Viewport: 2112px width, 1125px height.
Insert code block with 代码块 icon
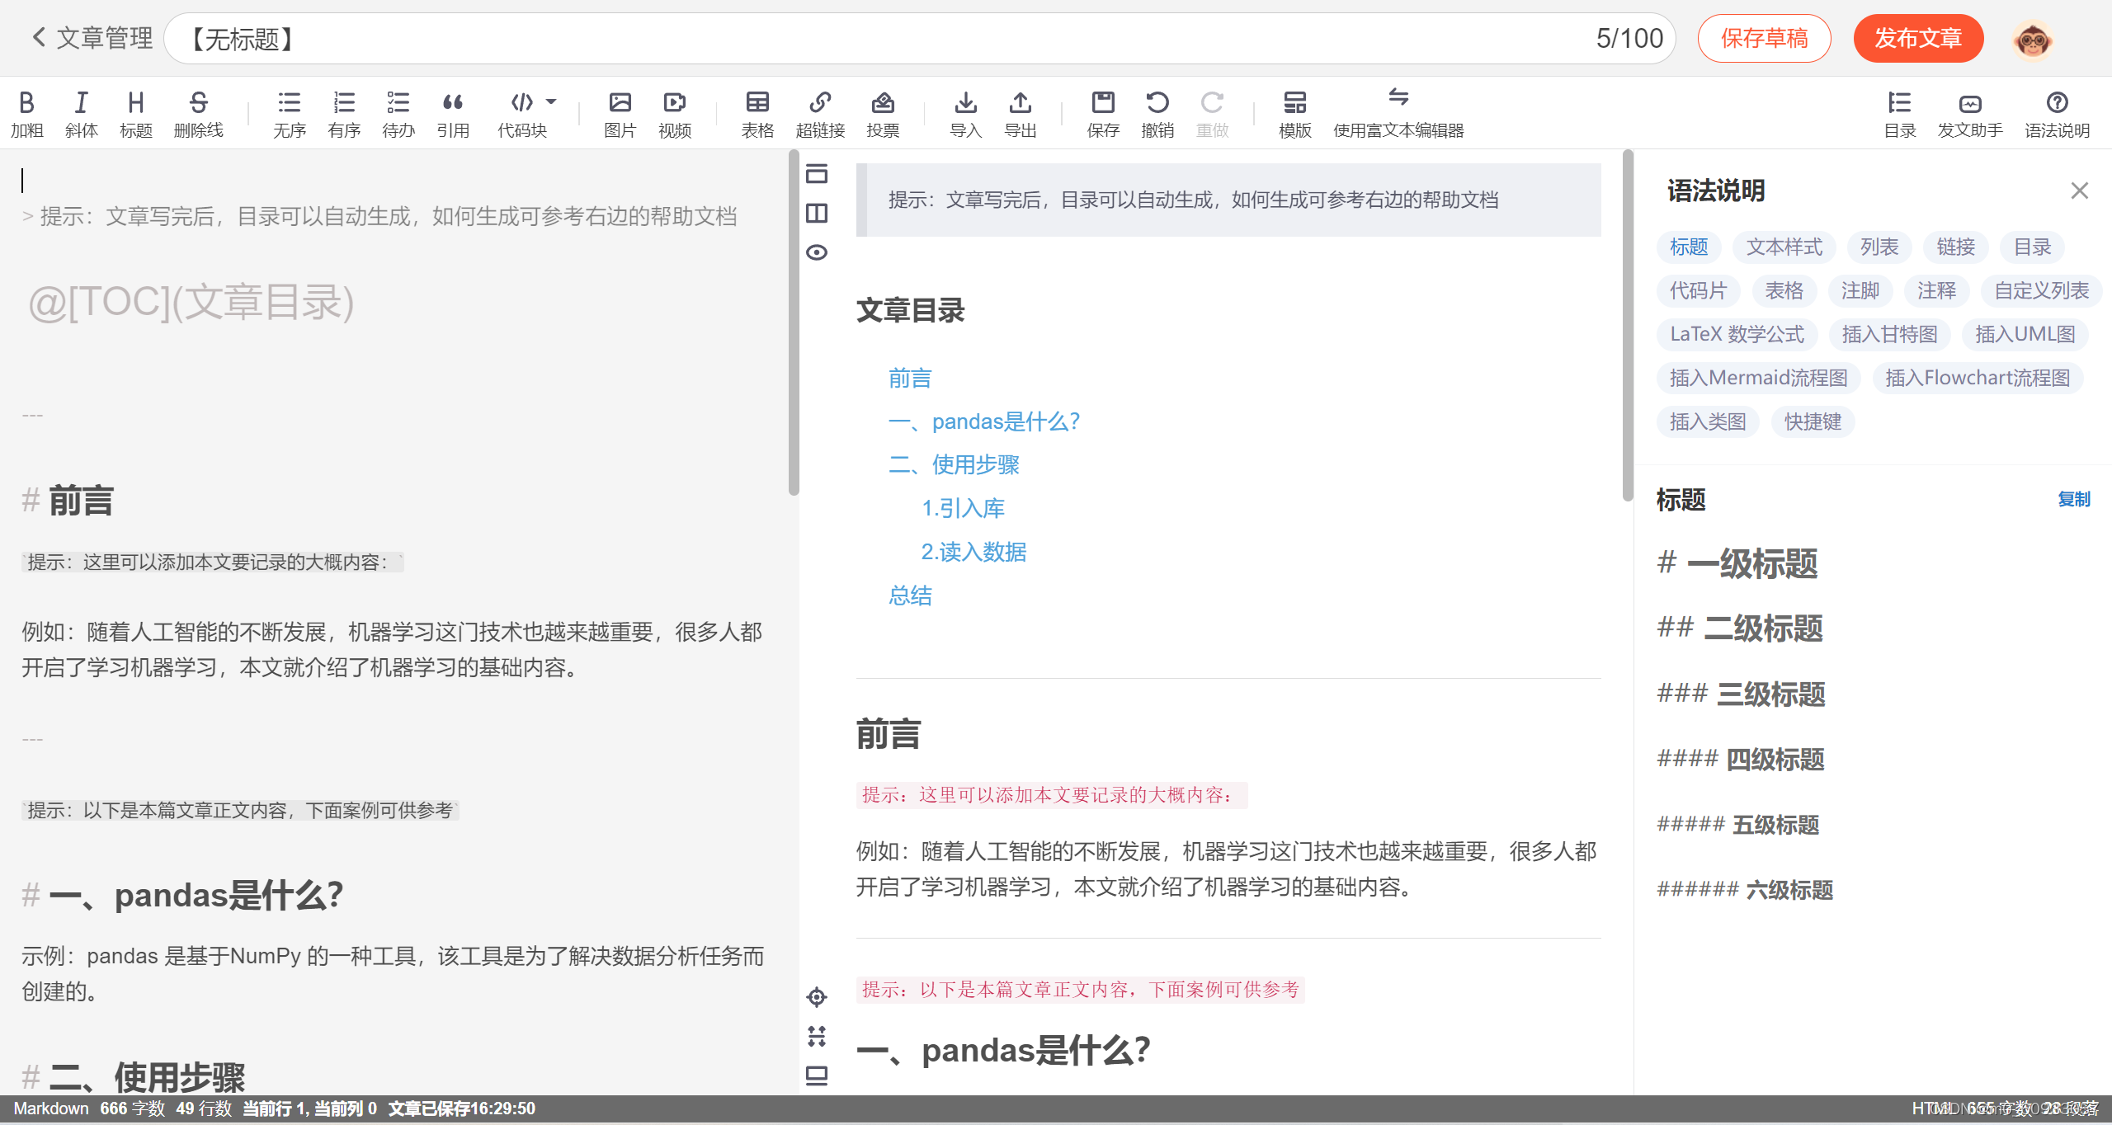point(522,114)
